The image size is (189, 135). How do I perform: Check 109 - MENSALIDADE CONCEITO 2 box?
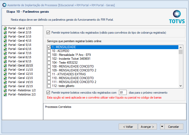[x=49, y=70]
